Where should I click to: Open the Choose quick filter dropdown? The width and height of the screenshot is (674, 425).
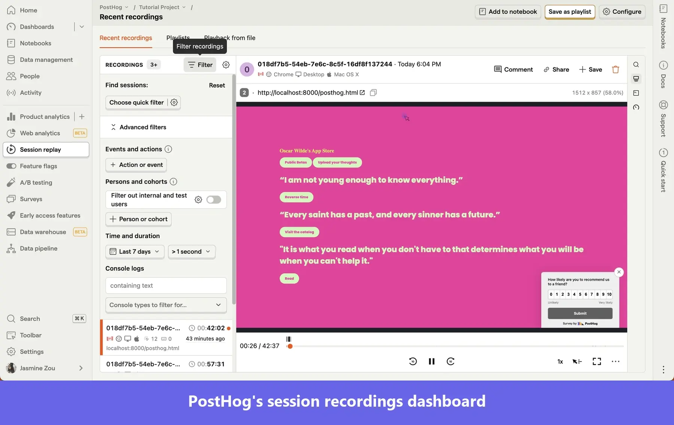pyautogui.click(x=136, y=102)
